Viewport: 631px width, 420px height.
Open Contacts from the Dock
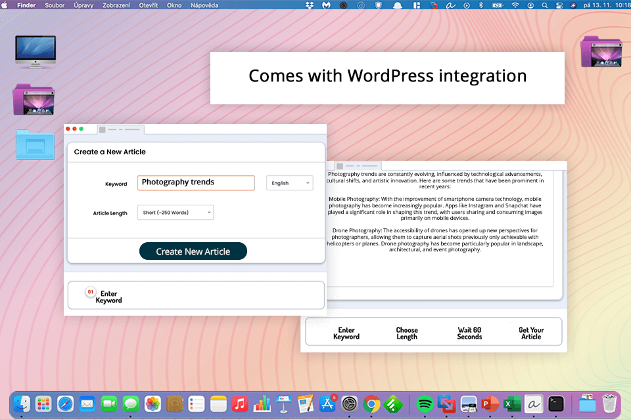pyautogui.click(x=175, y=404)
